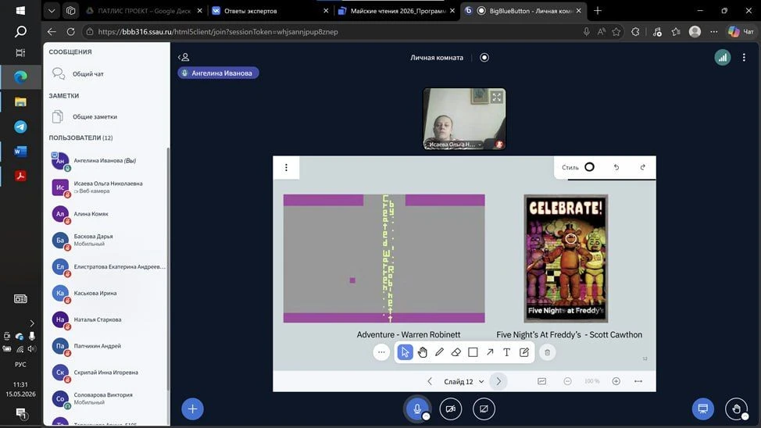Viewport: 761px width, 428px height.
Task: Mute the microphone
Action: click(x=417, y=408)
